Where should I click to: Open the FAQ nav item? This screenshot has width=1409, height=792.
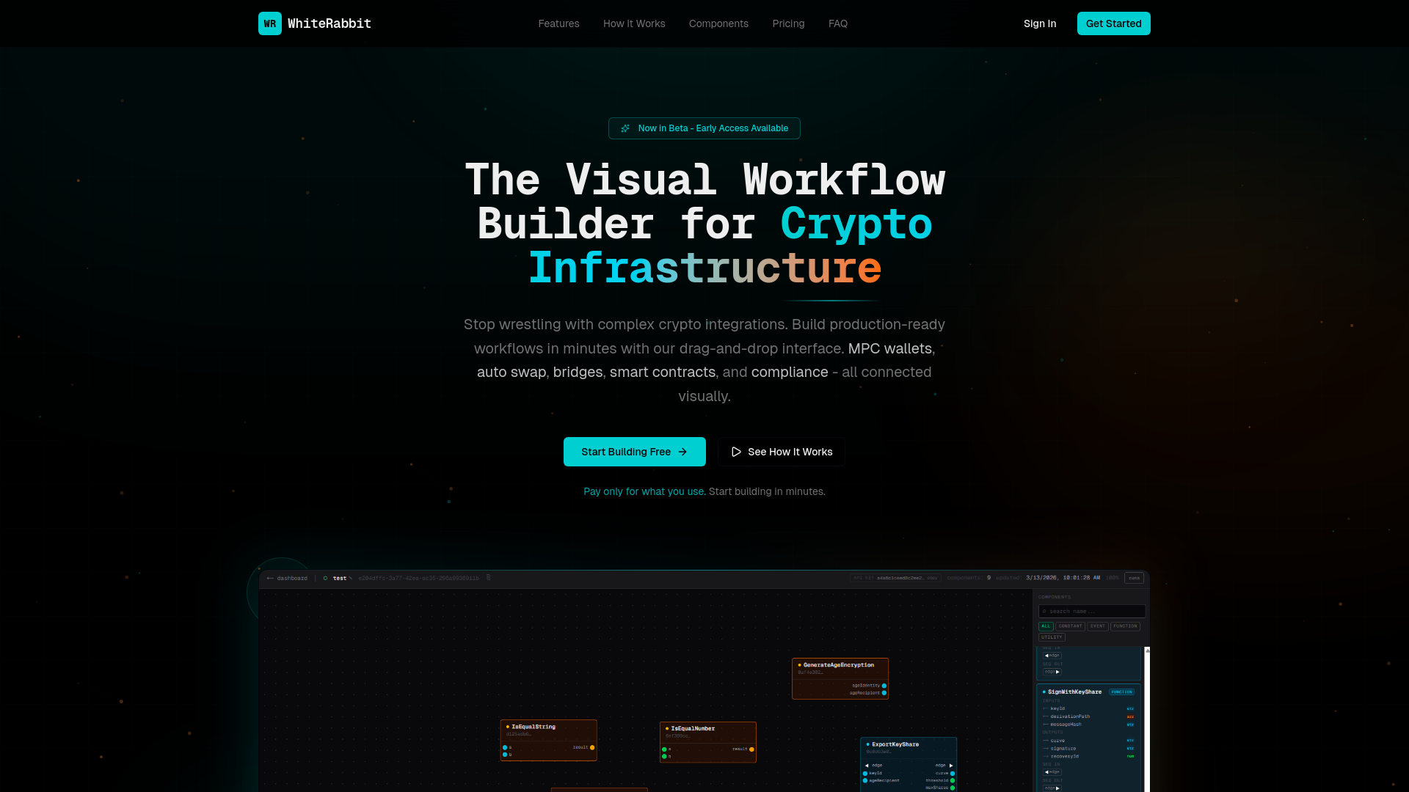(838, 23)
